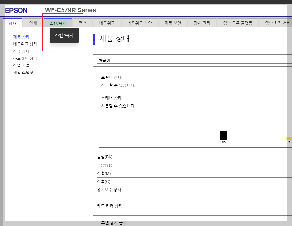
Task: Click the WF-C579R Series title
Action: [70, 10]
